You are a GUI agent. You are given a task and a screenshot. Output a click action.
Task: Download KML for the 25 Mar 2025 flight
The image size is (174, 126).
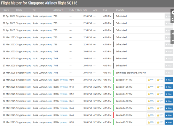click(x=151, y=80)
